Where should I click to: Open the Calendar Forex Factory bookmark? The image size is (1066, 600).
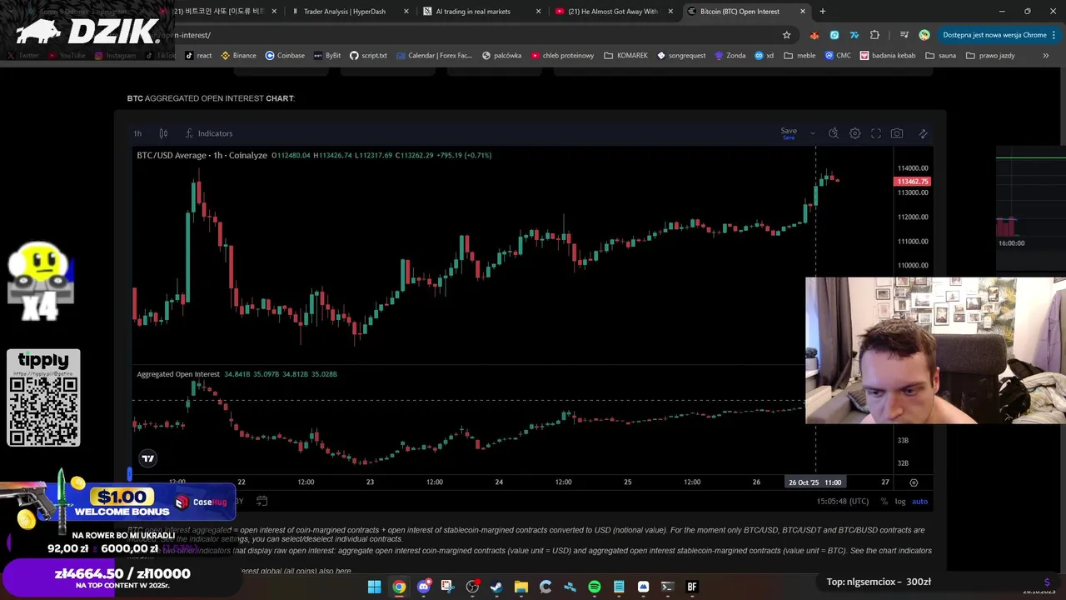pyautogui.click(x=434, y=56)
